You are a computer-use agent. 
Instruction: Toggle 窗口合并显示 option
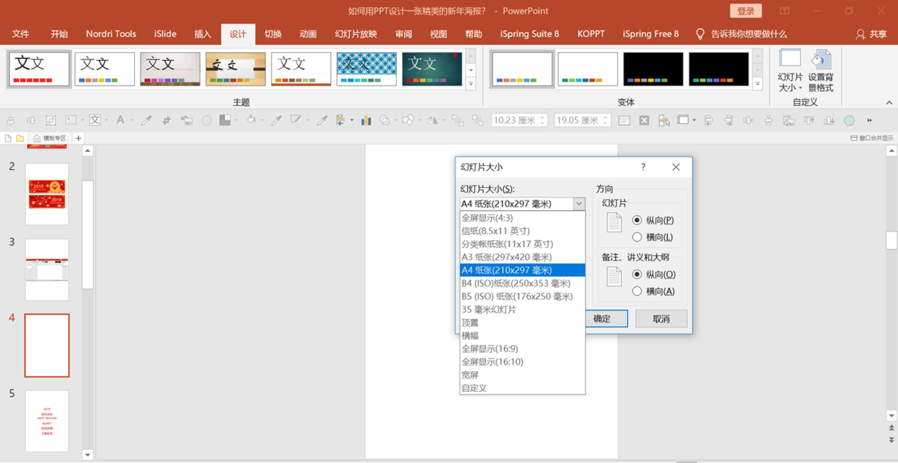(x=872, y=138)
